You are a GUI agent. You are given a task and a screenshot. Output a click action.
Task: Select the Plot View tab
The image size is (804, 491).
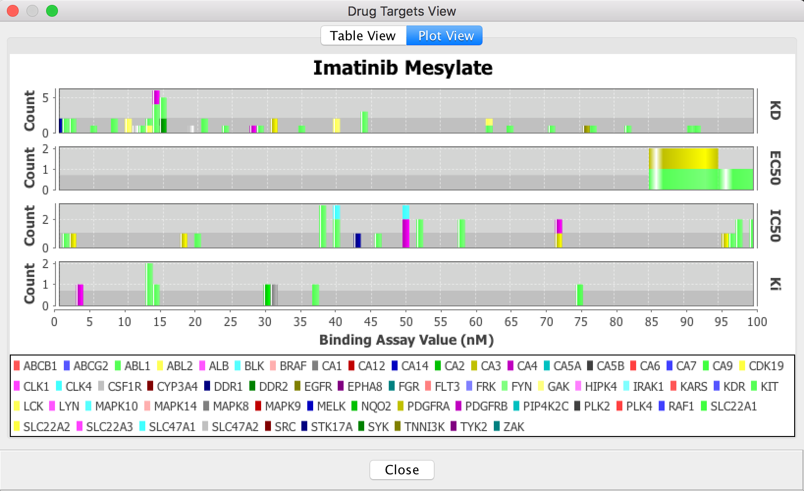(445, 36)
